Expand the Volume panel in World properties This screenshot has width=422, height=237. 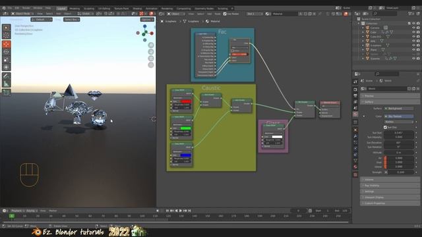click(x=390, y=180)
